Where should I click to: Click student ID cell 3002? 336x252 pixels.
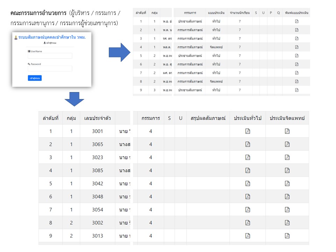click(x=98, y=223)
